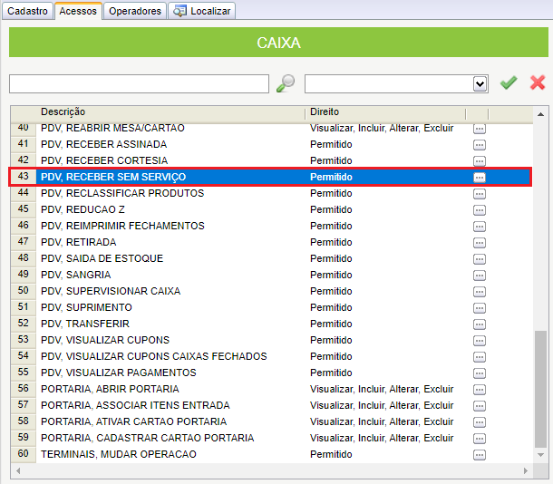
Task: Open ellipsis button for PDV, REDUCAO Z
Action: [x=480, y=209]
